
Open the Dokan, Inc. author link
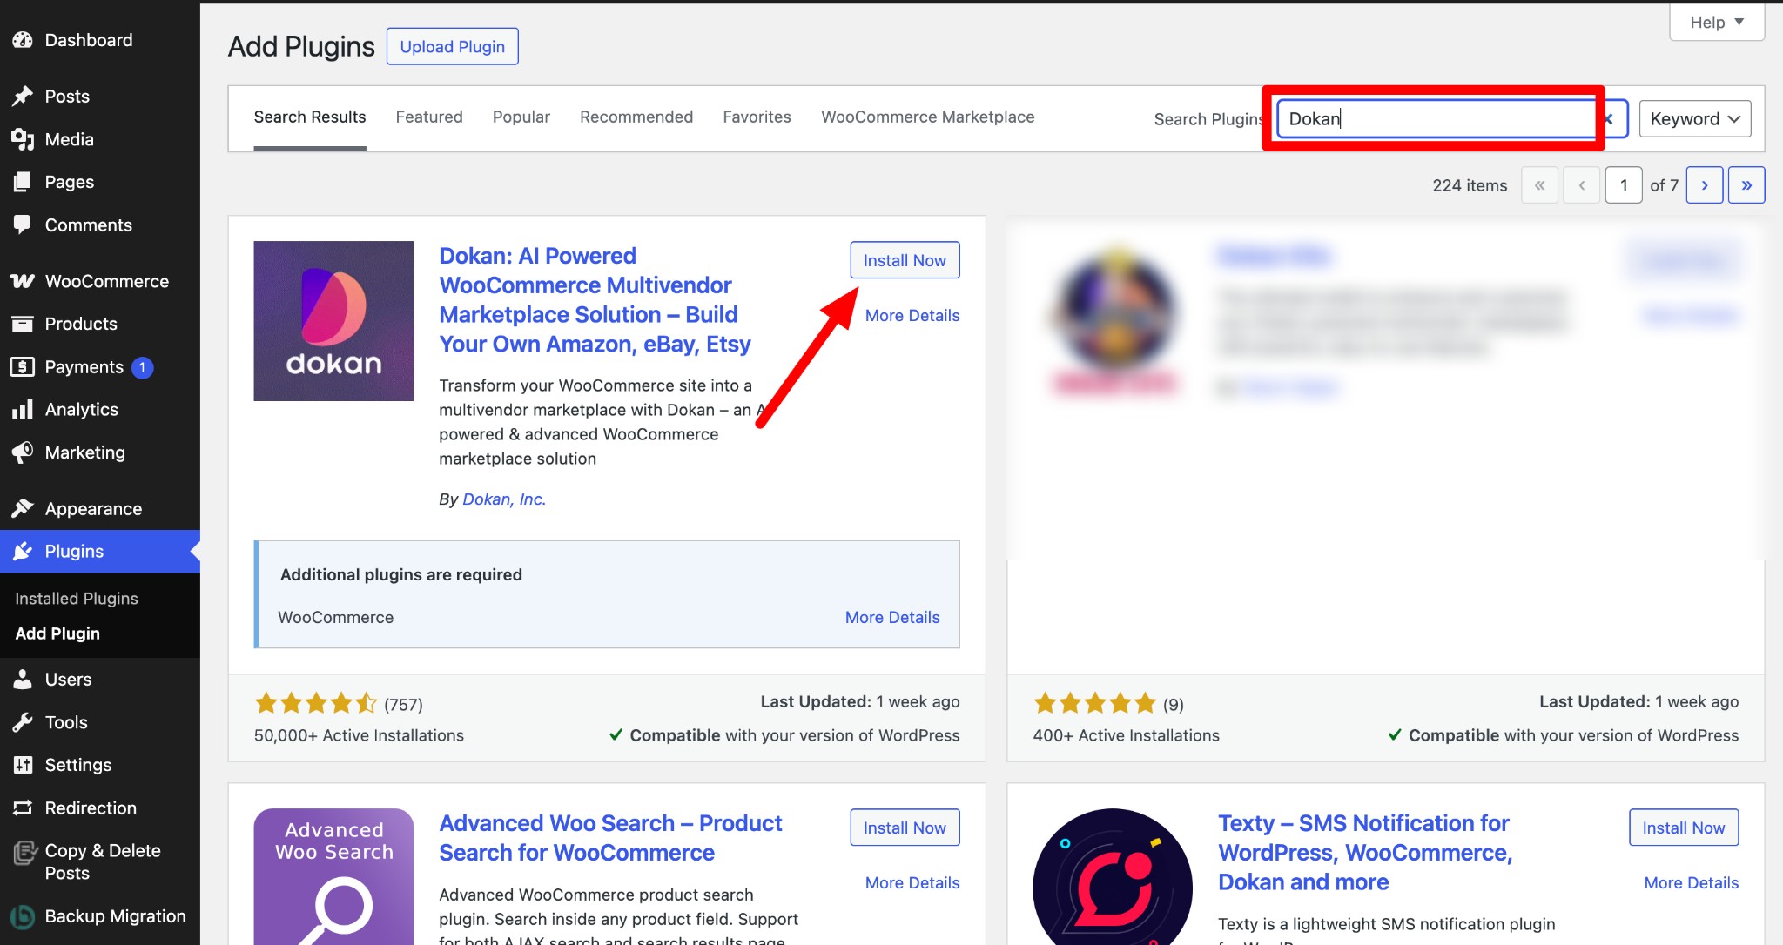(503, 499)
